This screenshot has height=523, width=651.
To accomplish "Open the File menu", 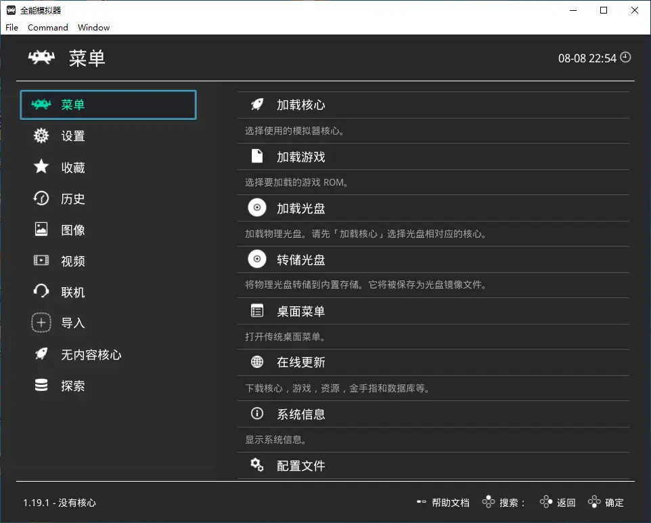I will 12,28.
